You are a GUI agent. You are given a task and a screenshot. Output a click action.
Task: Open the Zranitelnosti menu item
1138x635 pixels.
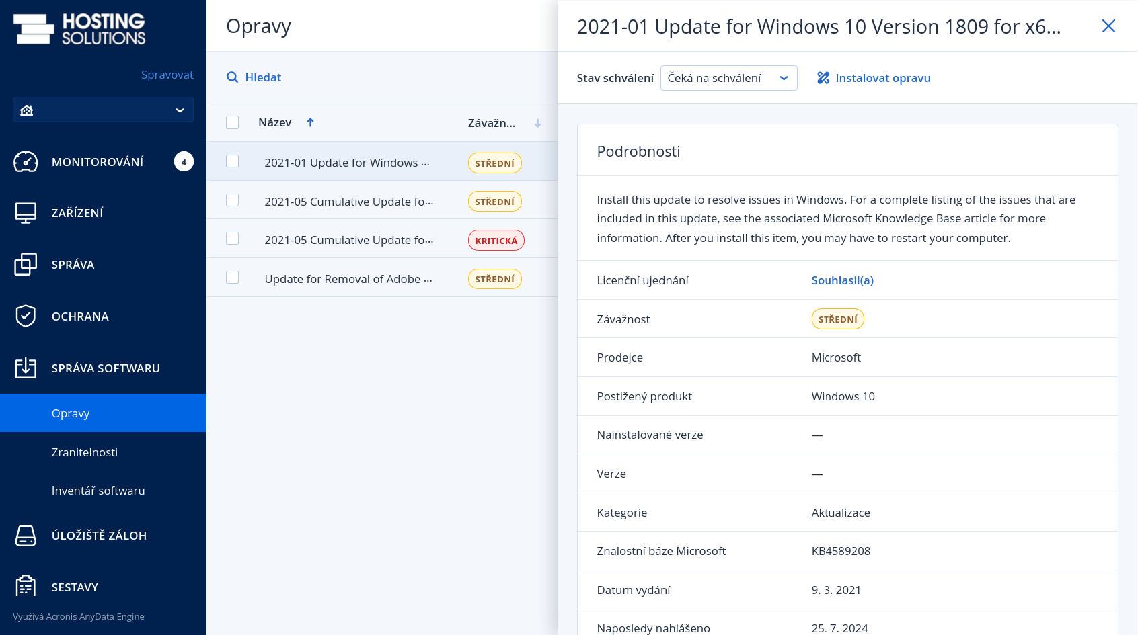point(103,452)
